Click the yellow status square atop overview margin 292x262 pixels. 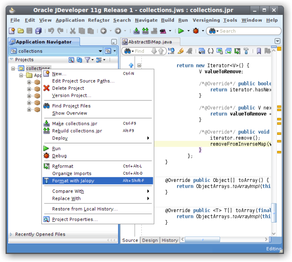click(x=279, y=49)
